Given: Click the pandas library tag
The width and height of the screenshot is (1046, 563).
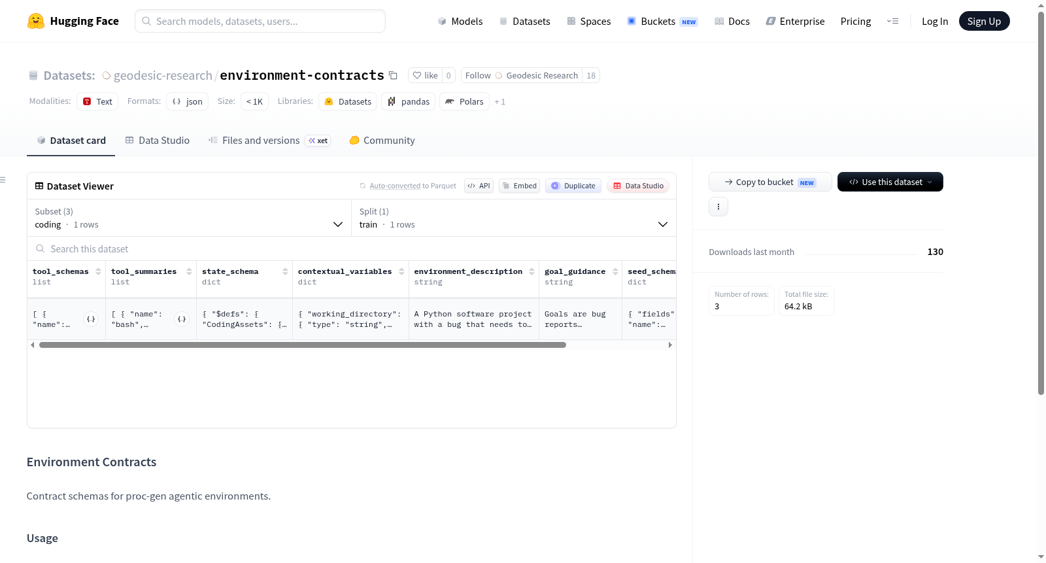Looking at the screenshot, I should click(409, 101).
